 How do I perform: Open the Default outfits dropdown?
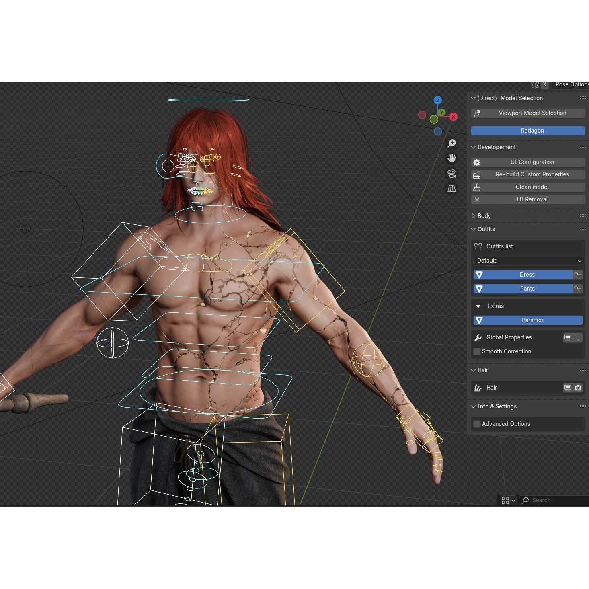point(528,261)
